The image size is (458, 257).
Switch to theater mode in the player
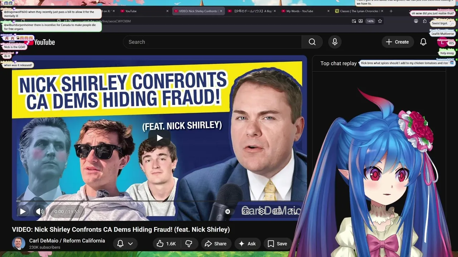pyautogui.click(x=277, y=211)
